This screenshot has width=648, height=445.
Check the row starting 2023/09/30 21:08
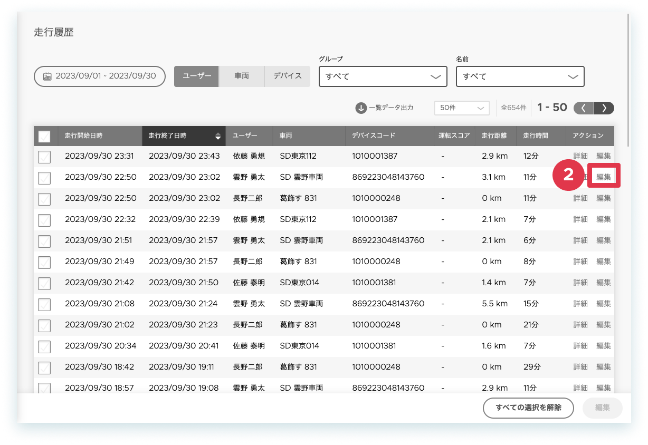pyautogui.click(x=44, y=304)
